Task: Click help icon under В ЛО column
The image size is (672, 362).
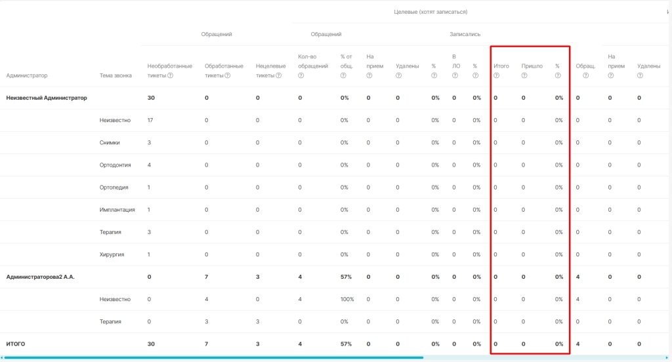Action: [x=455, y=75]
